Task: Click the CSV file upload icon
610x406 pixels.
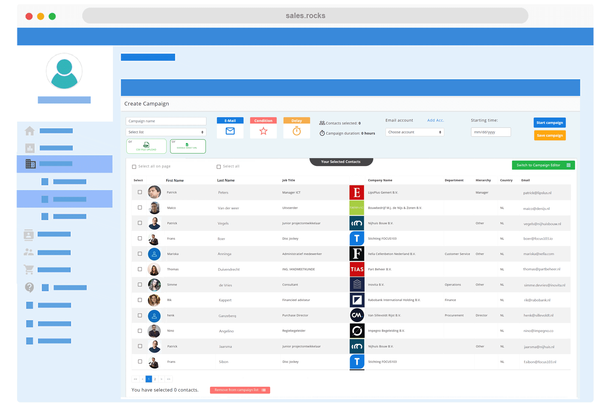Action: pyautogui.click(x=146, y=145)
